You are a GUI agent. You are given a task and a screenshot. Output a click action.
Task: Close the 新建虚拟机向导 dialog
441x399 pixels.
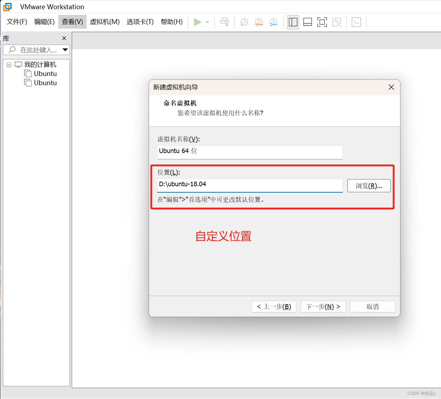pos(391,87)
